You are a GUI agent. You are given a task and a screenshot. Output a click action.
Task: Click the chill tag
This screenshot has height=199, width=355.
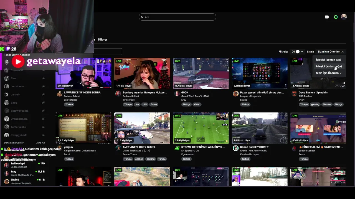tap(145, 104)
